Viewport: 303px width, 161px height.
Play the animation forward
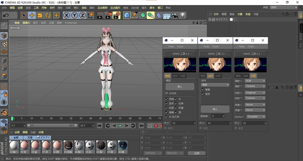[x=120, y=126]
